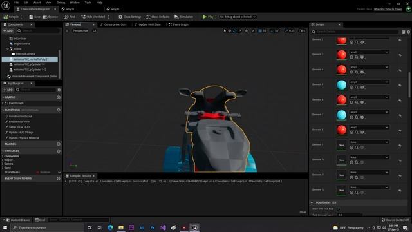The height and width of the screenshot is (232, 412).
Task: Expand the Camera variables category
Action: pos(3,164)
